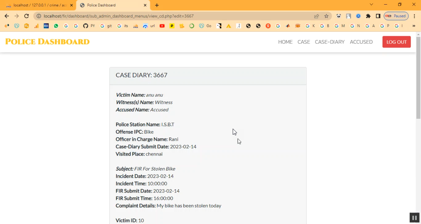Click the Police Dashboard logo link
The image size is (421, 224).
(x=47, y=42)
